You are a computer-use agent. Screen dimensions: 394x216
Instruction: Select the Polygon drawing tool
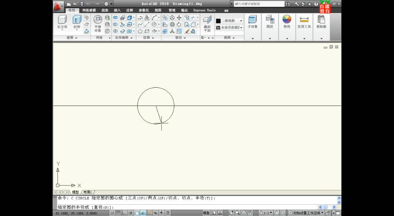point(140,31)
